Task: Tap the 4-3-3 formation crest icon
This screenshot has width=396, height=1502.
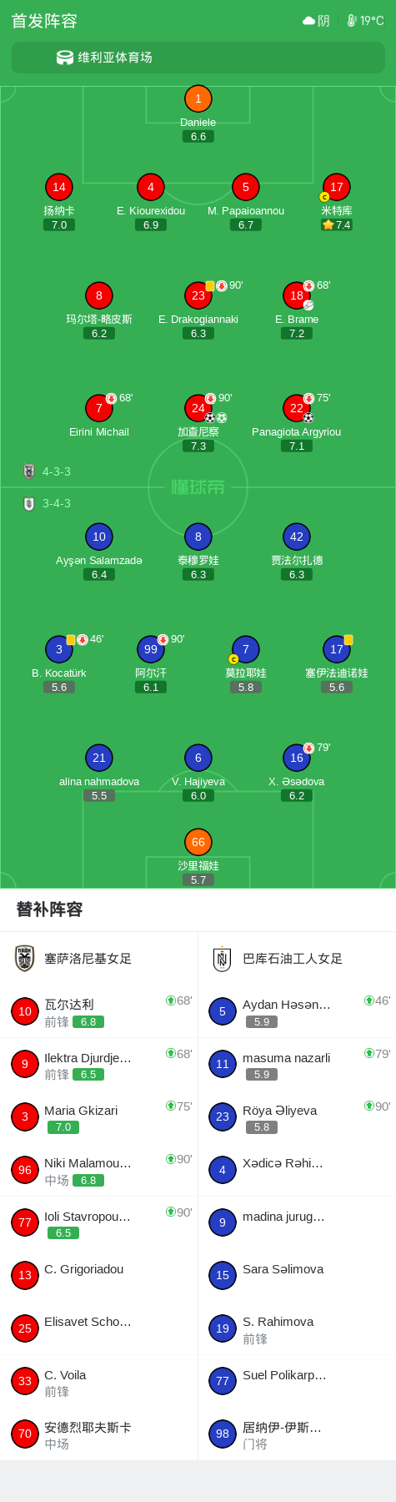Action: click(29, 471)
